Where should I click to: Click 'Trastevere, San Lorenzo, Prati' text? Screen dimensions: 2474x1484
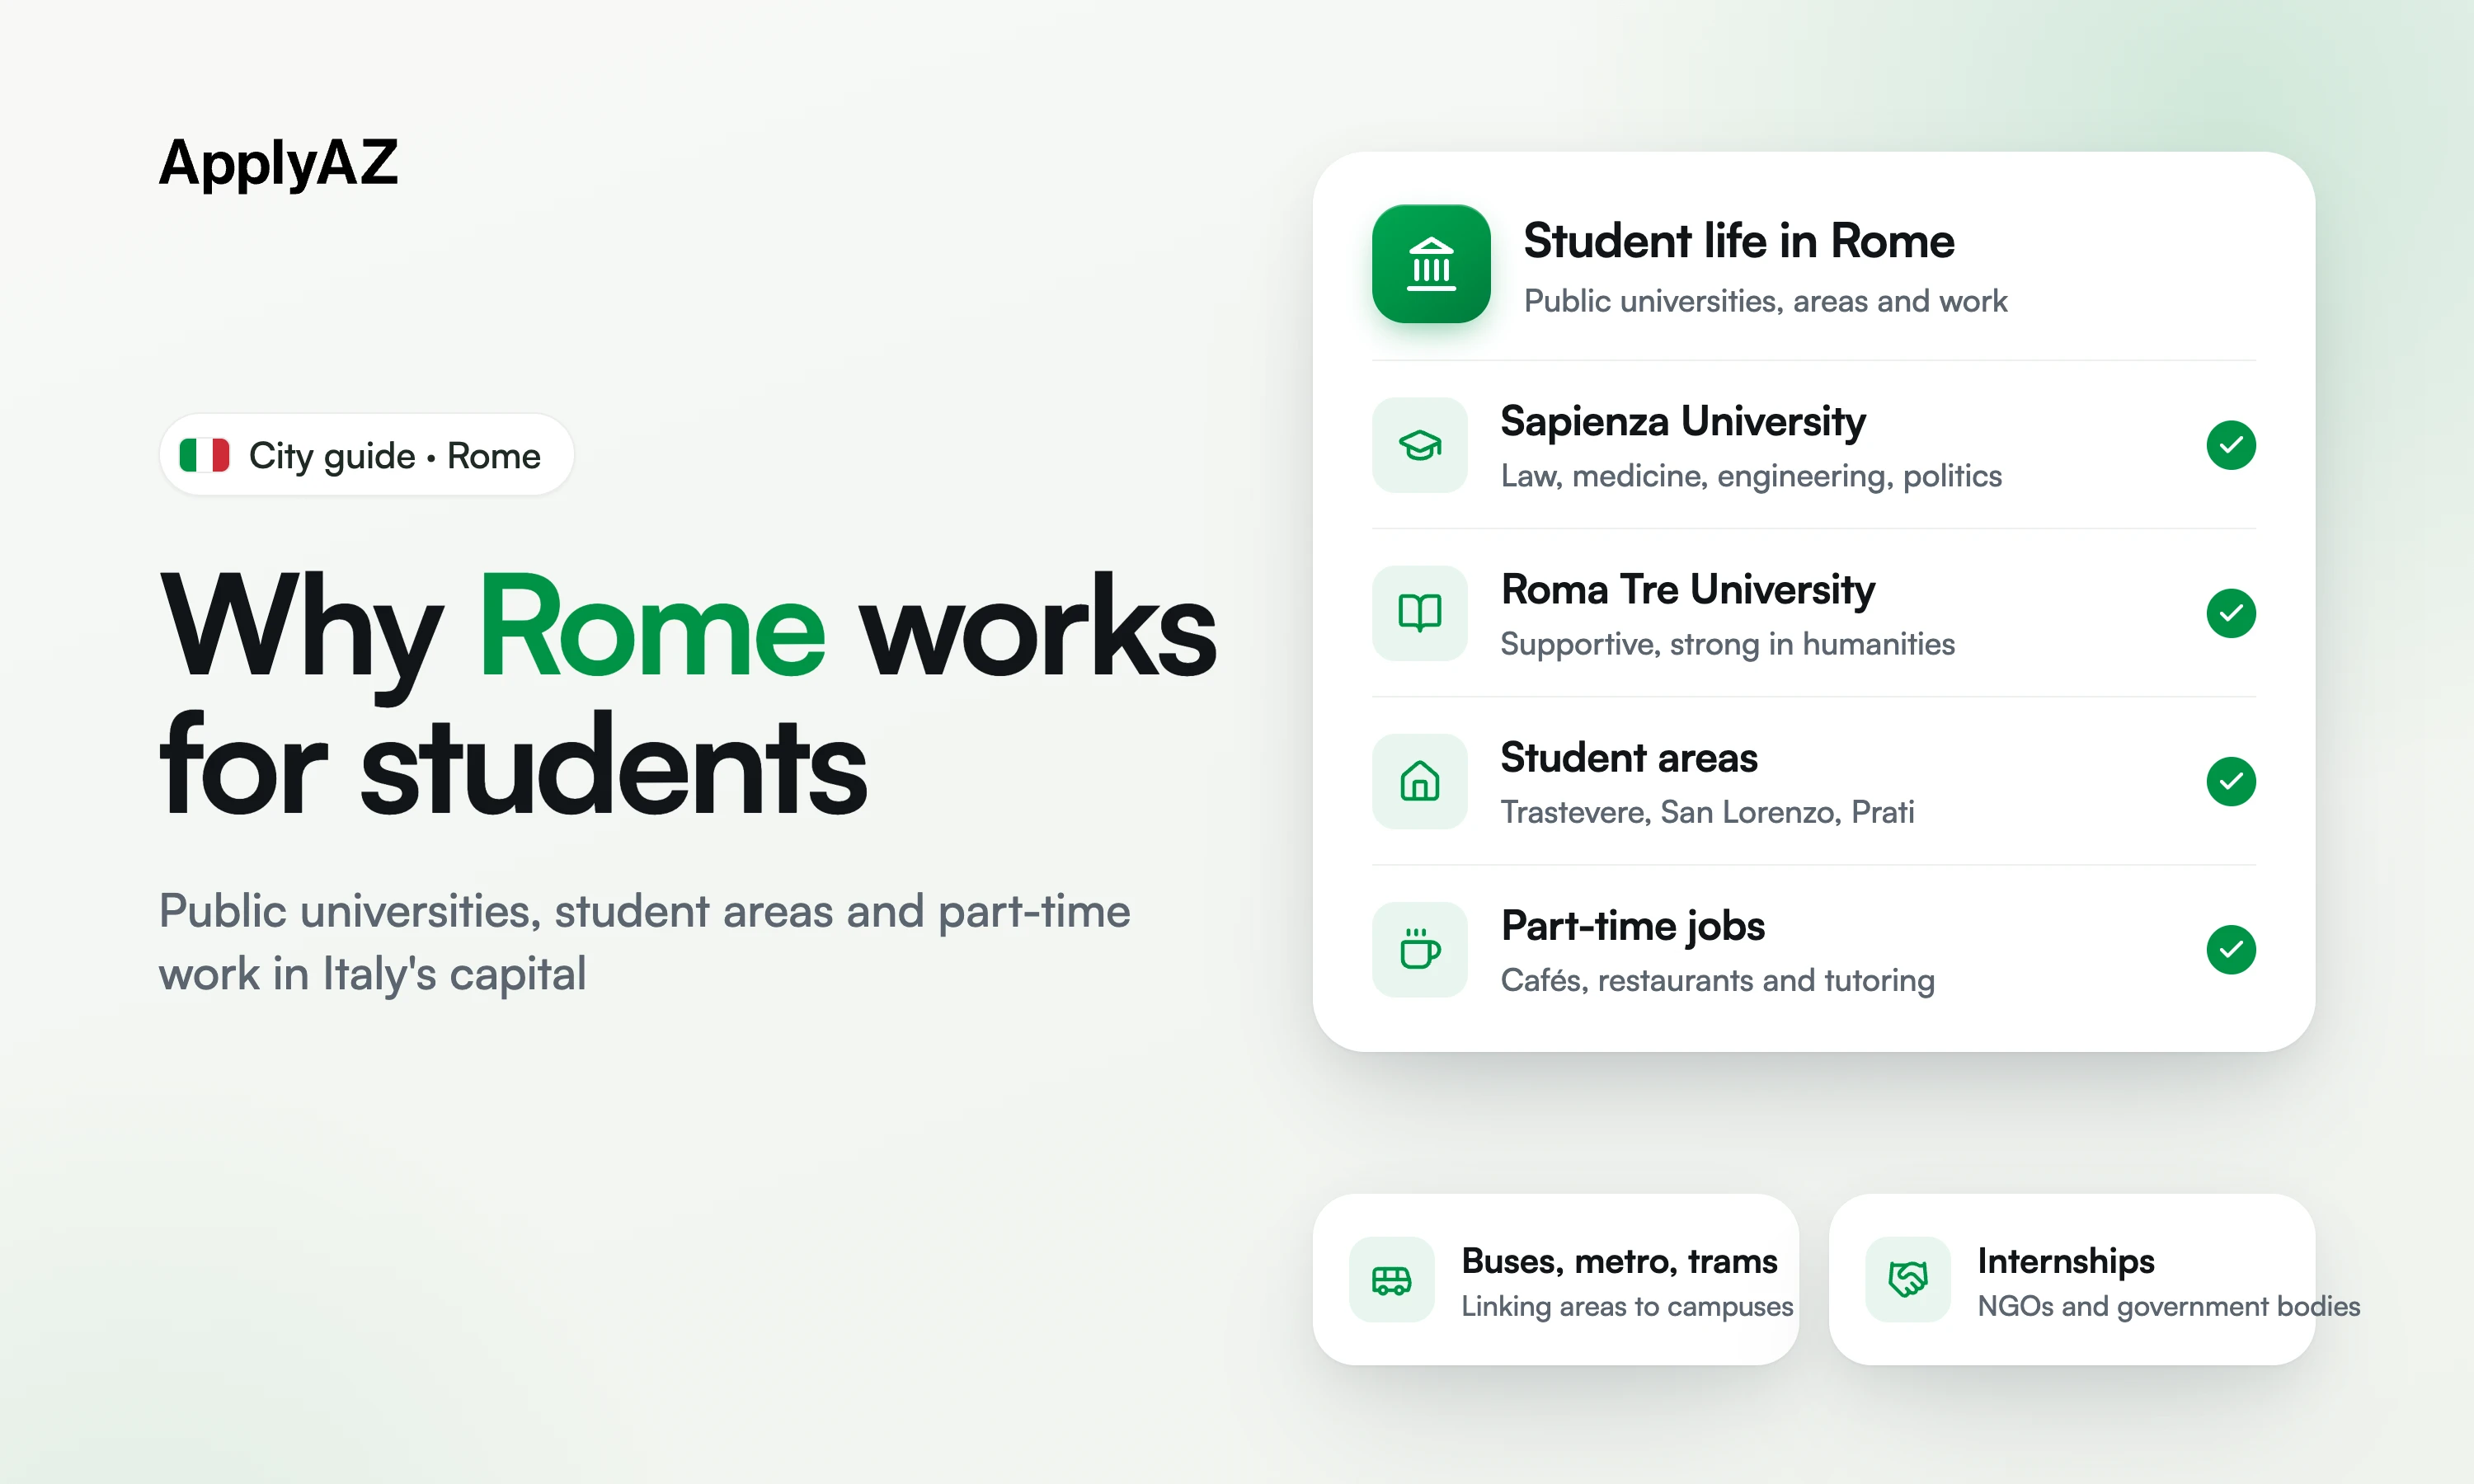1707,812
